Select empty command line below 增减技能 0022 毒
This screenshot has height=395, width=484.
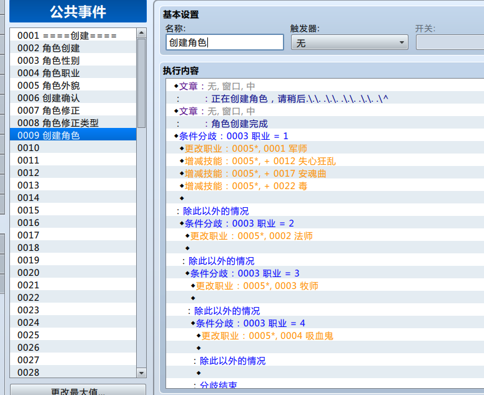[325, 198]
